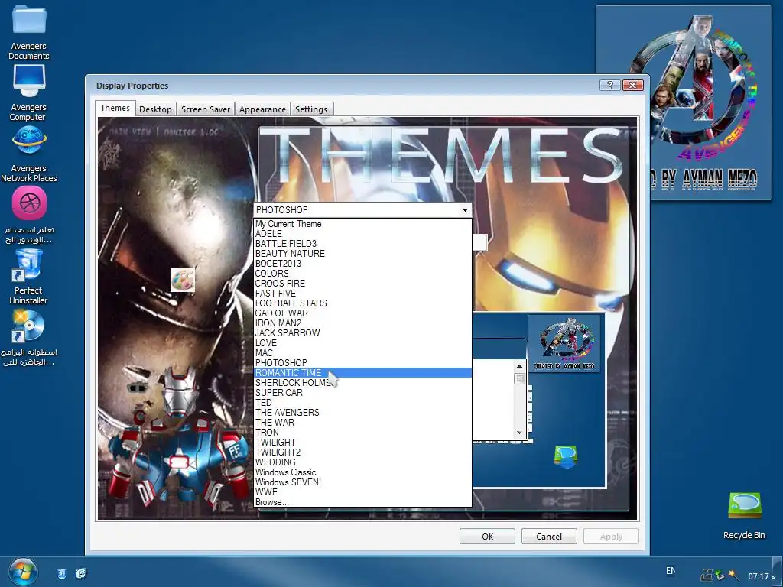The width and height of the screenshot is (783, 587).
Task: Click Browse... at list bottom
Action: pos(362,502)
